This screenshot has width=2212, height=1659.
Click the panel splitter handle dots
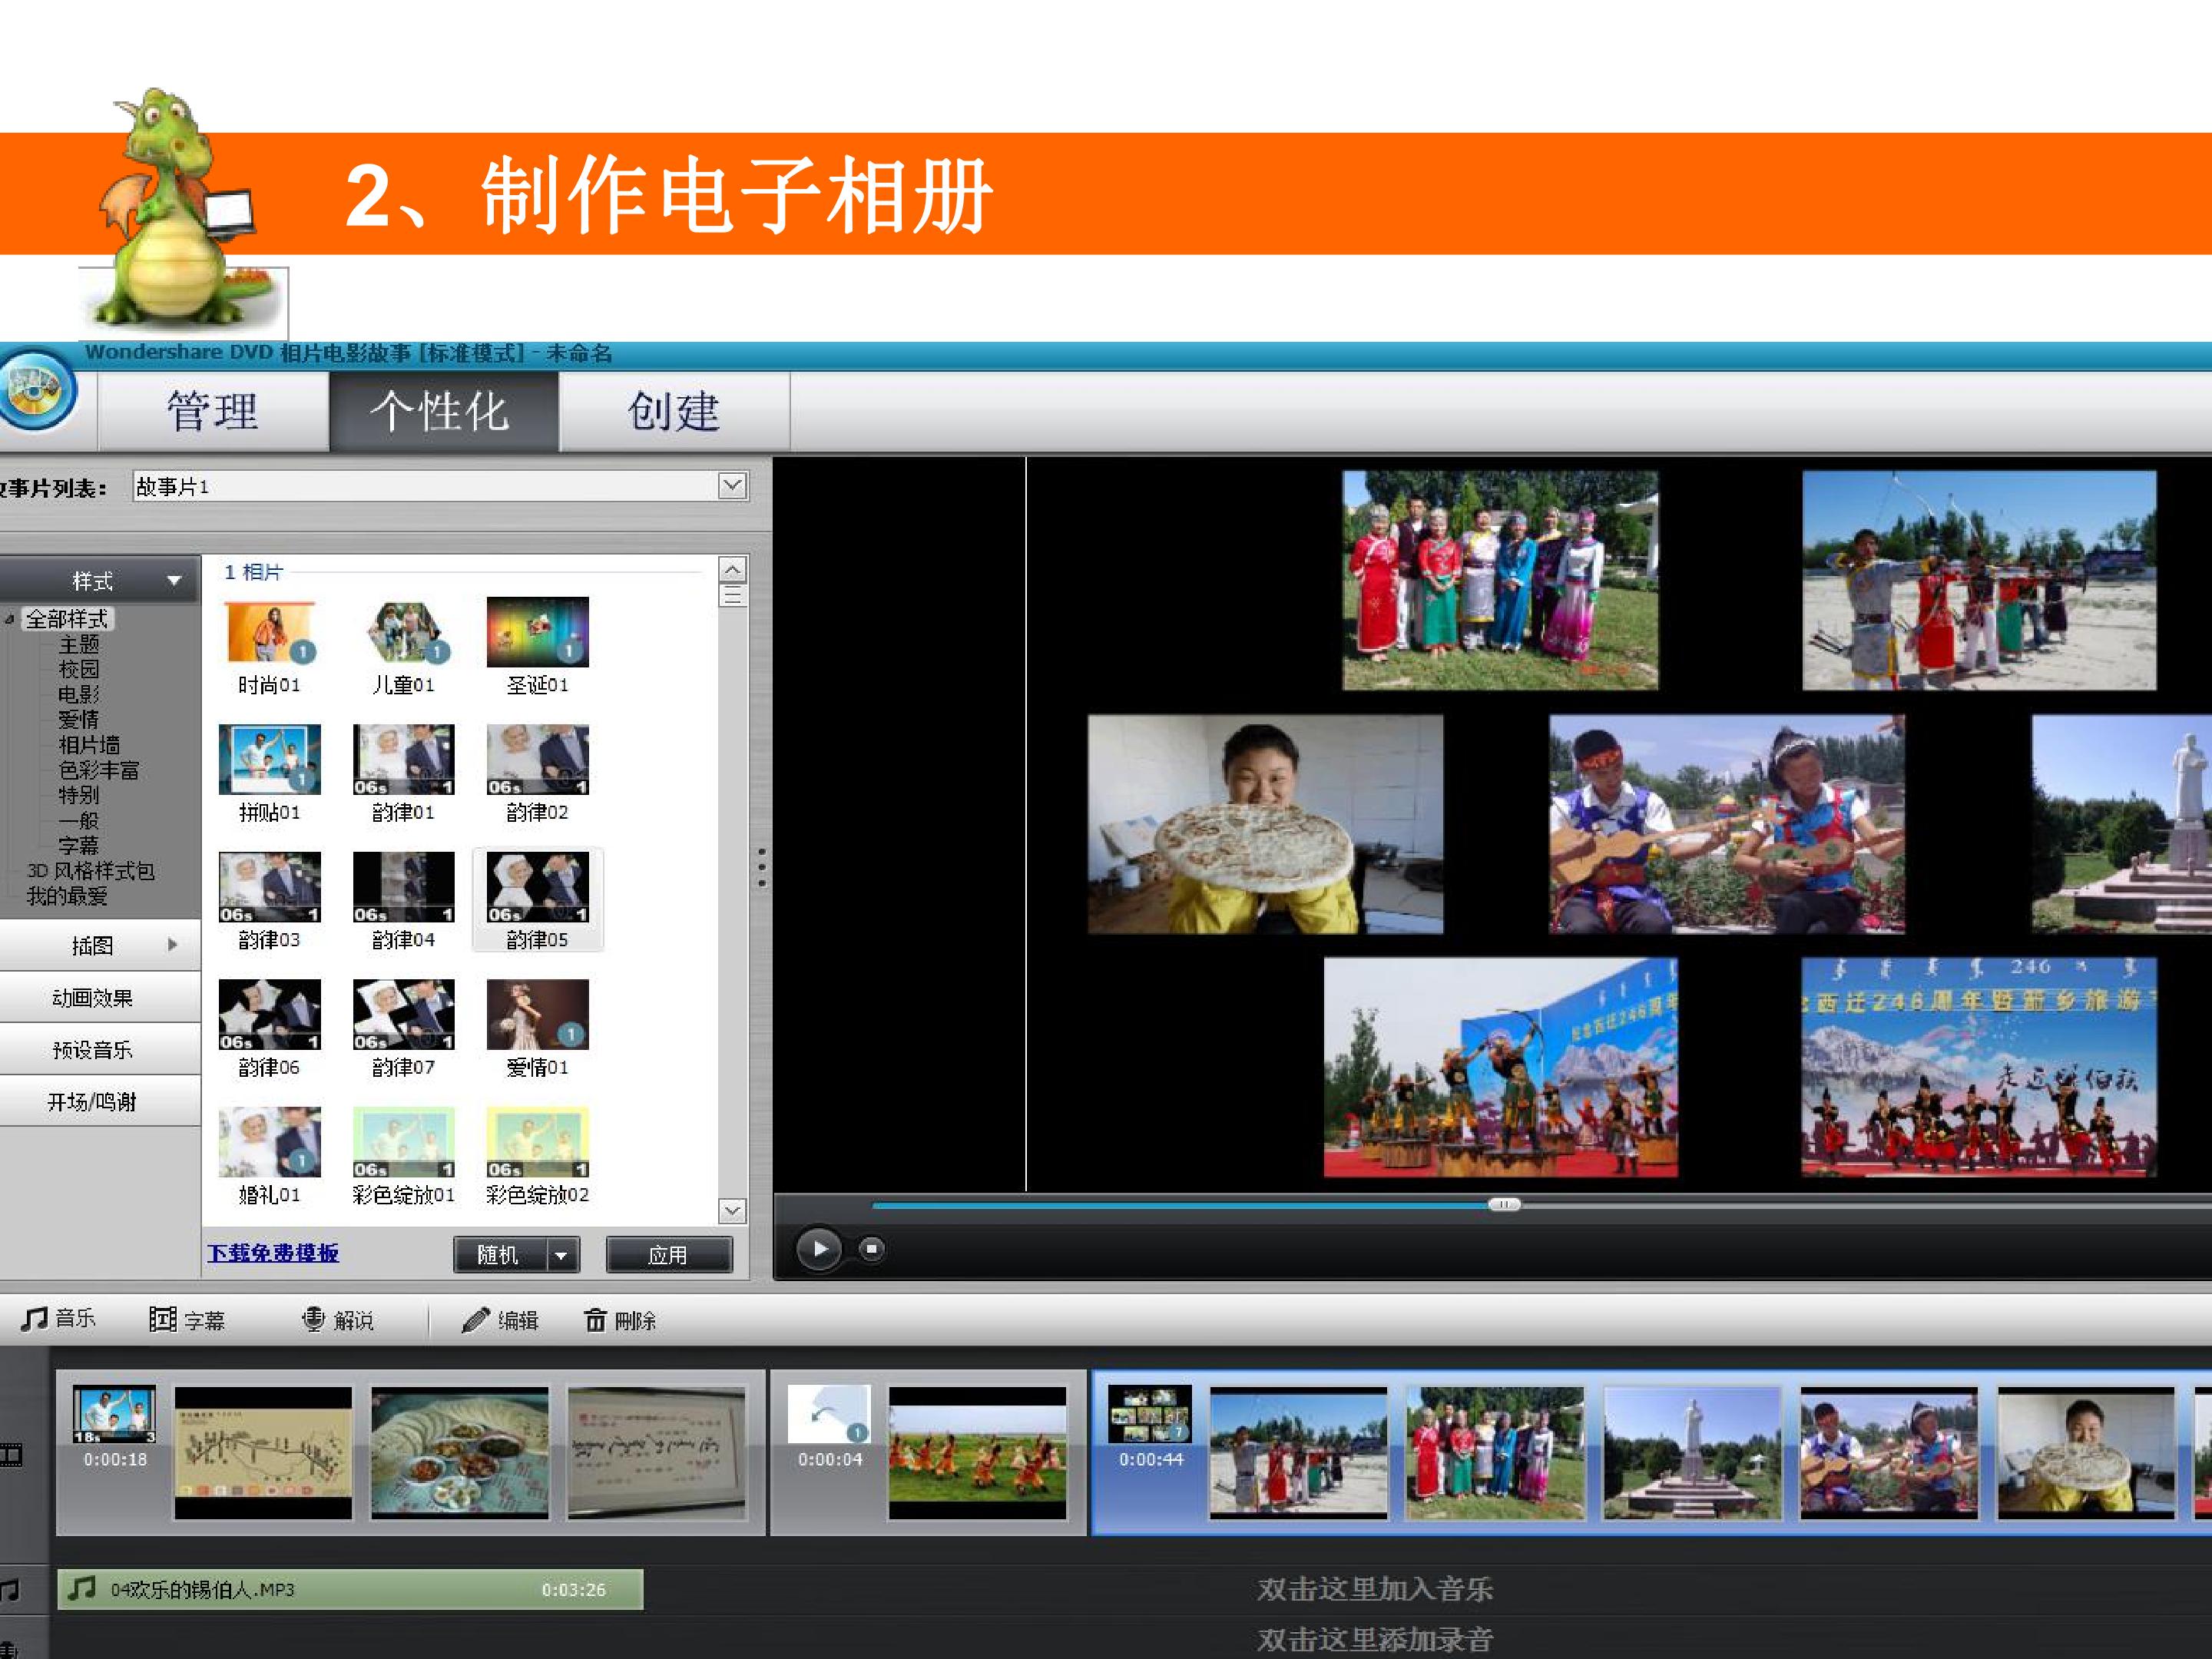(762, 868)
